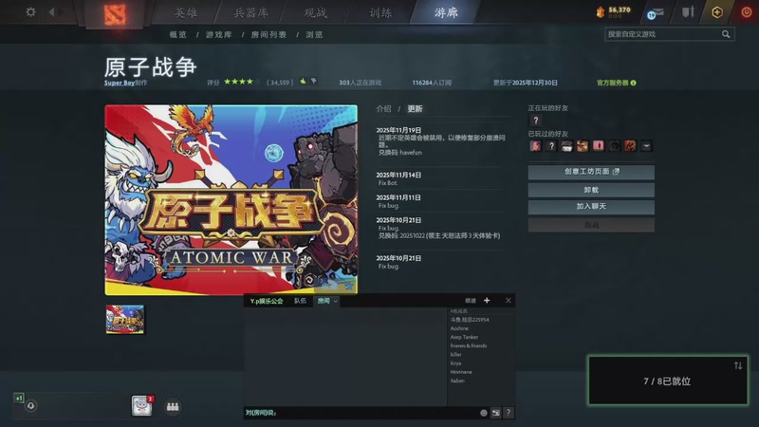Open the 房间 chat tab dropdown chevron

336,301
